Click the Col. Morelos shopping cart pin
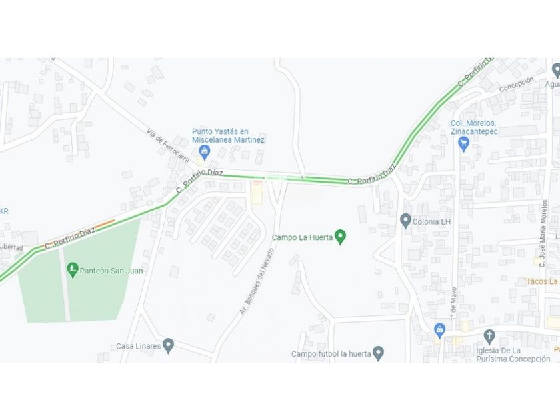 pyautogui.click(x=463, y=145)
